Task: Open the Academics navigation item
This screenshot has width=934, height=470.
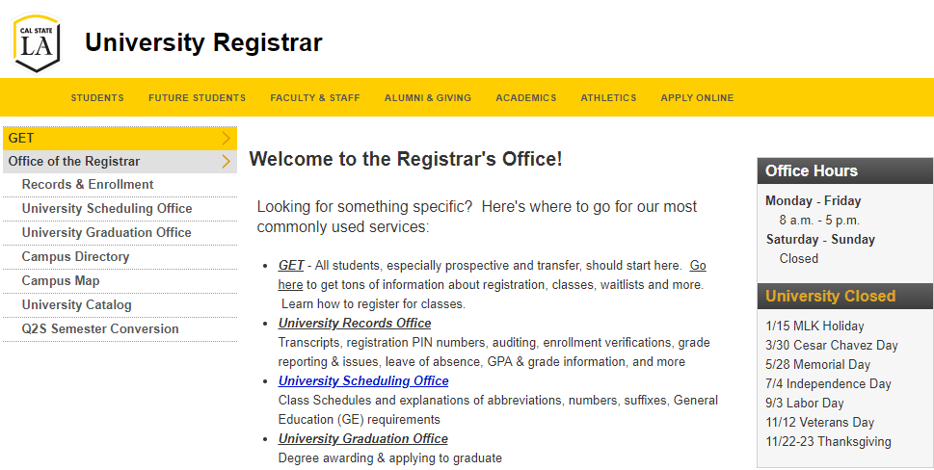Action: point(525,98)
